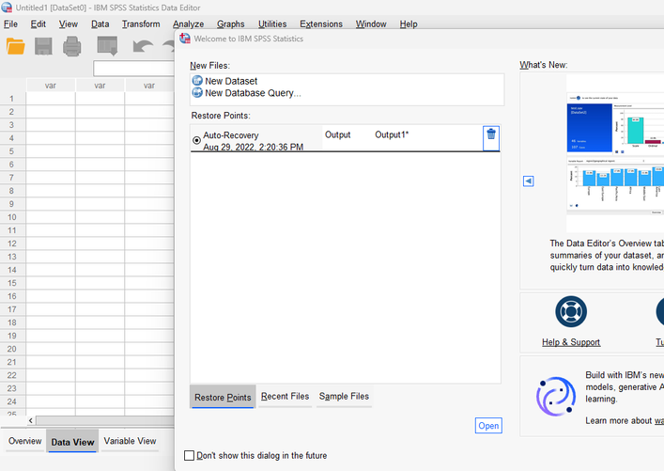This screenshot has height=471, width=664.
Task: Click the Recall recent dialogs toolbar icon
Action: pos(108,46)
